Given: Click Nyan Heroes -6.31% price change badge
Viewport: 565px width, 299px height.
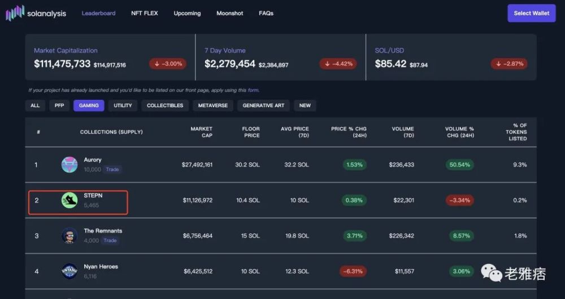Looking at the screenshot, I should click(353, 271).
